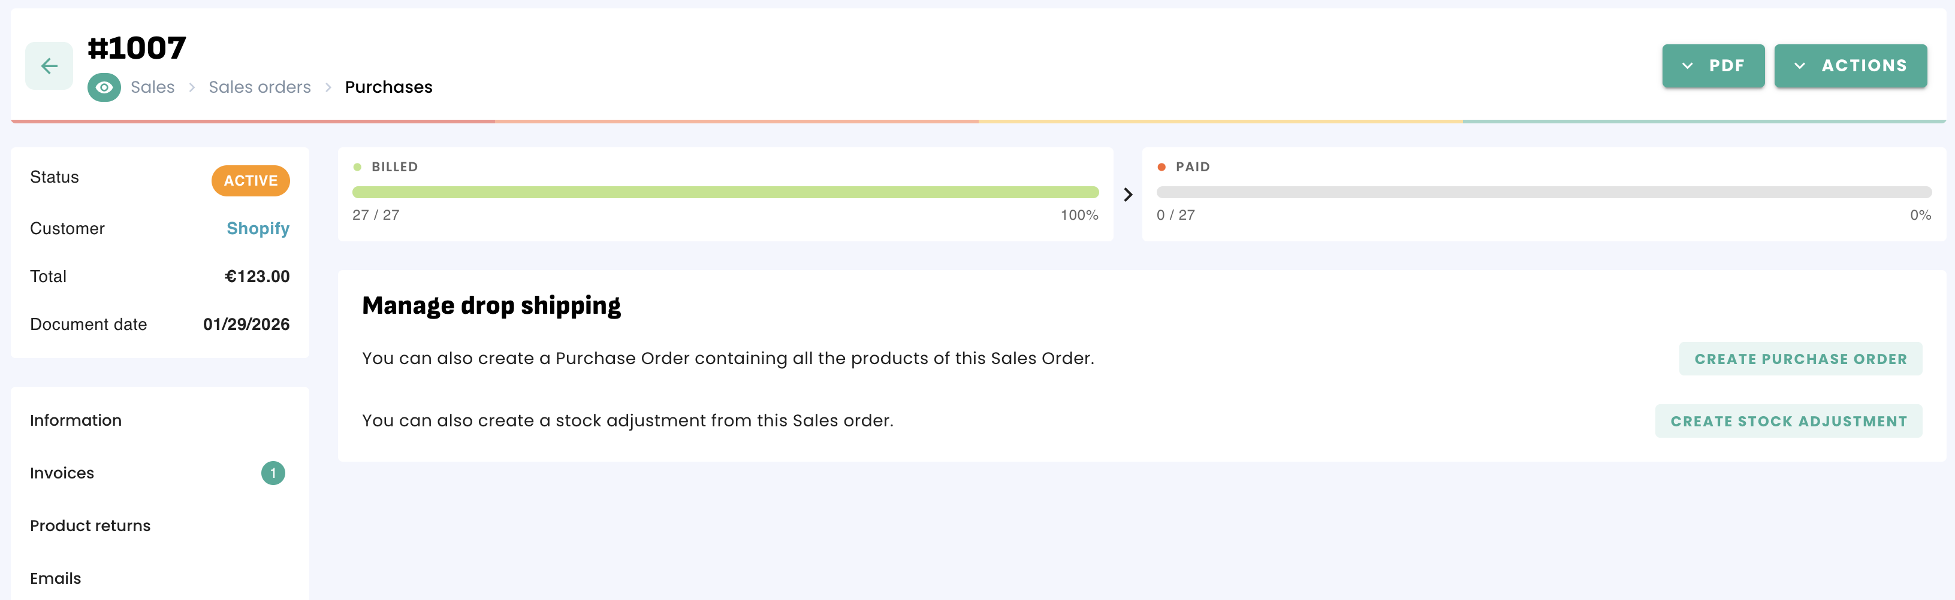Click the Sales breadcrumb link

[x=153, y=87]
